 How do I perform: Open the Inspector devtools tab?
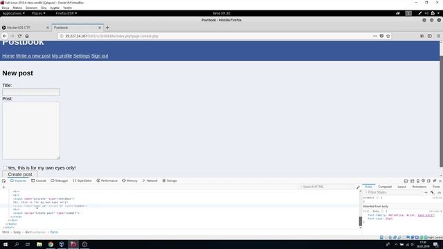(19, 181)
